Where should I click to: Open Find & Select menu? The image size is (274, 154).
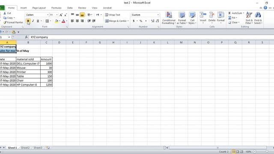pos(258,18)
